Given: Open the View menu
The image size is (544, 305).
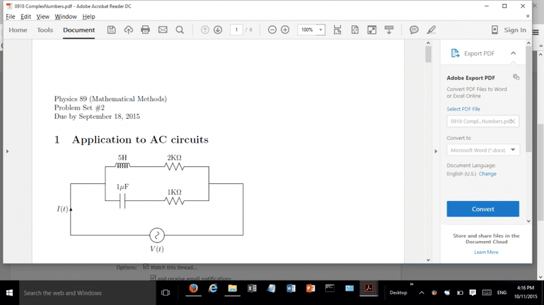Looking at the screenshot, I should (x=43, y=16).
